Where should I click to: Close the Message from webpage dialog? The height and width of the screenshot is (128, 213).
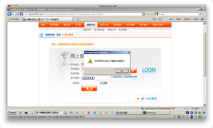click(x=128, y=52)
